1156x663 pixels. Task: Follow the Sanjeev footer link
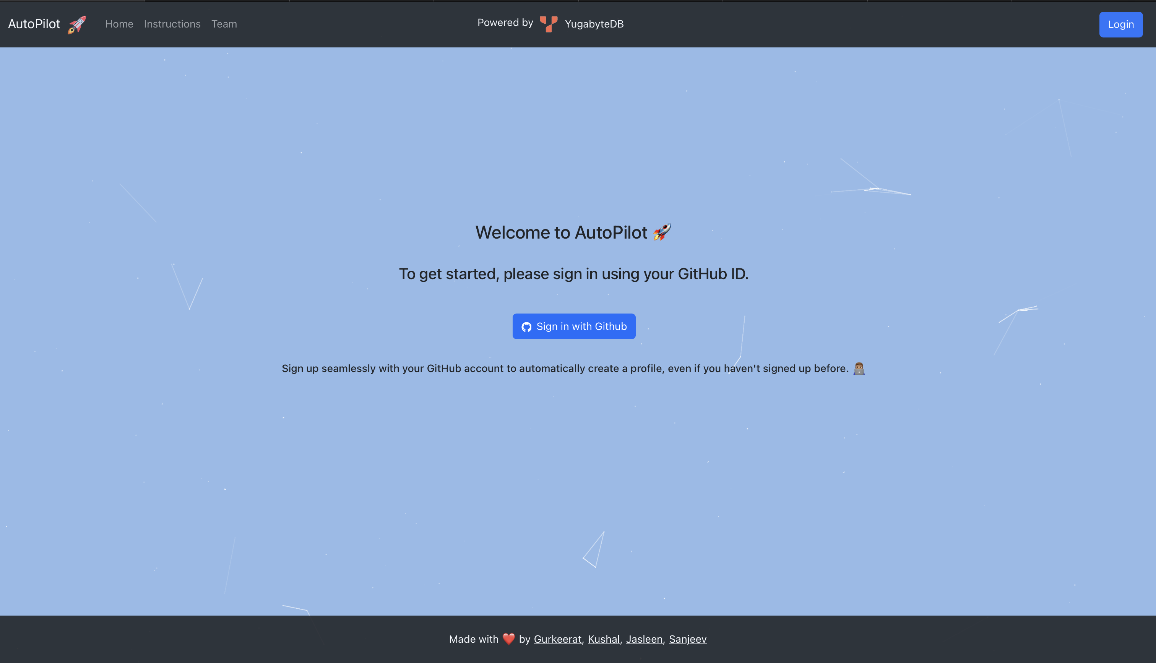click(x=687, y=639)
